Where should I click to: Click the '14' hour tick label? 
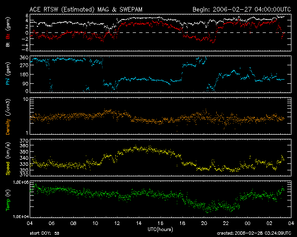139,223
